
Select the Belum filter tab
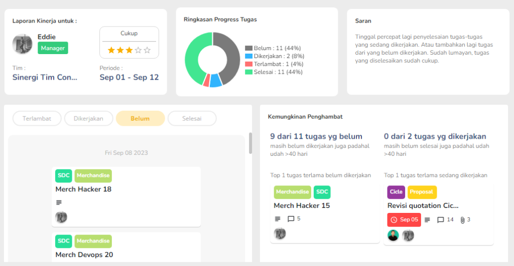140,118
